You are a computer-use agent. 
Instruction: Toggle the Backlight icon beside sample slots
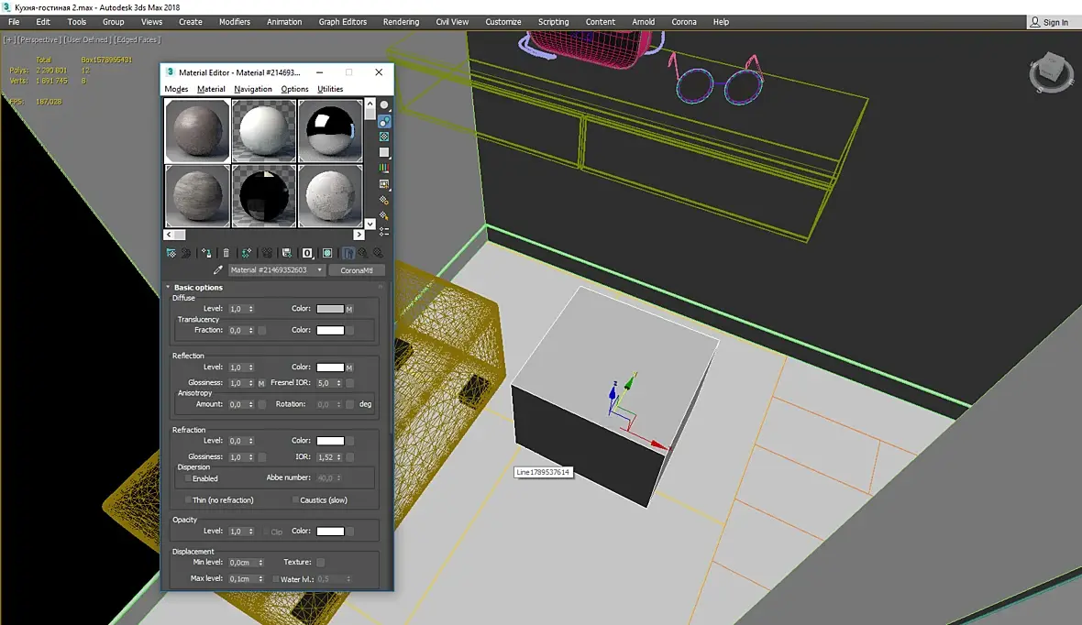[x=384, y=121]
